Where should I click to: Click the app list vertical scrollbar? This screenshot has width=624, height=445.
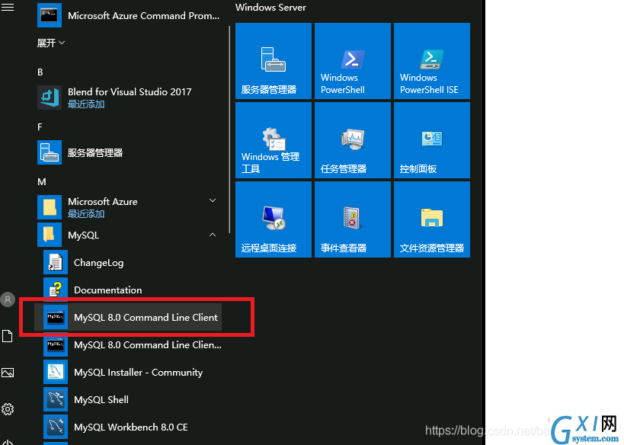[229, 130]
